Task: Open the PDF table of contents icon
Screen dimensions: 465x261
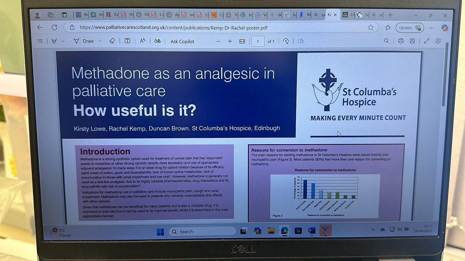Action: [40, 41]
